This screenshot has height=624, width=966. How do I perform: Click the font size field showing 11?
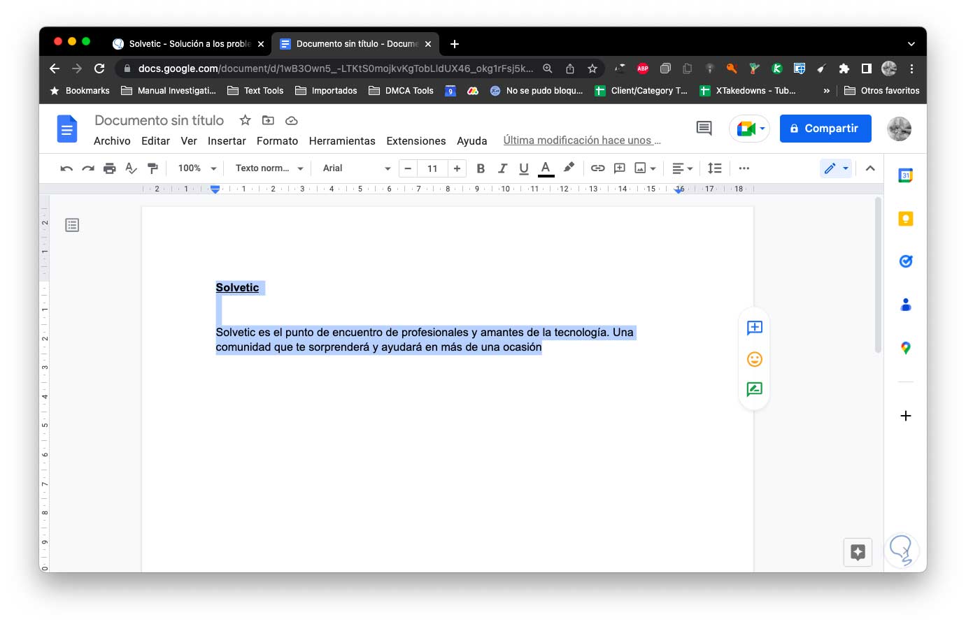click(x=432, y=168)
